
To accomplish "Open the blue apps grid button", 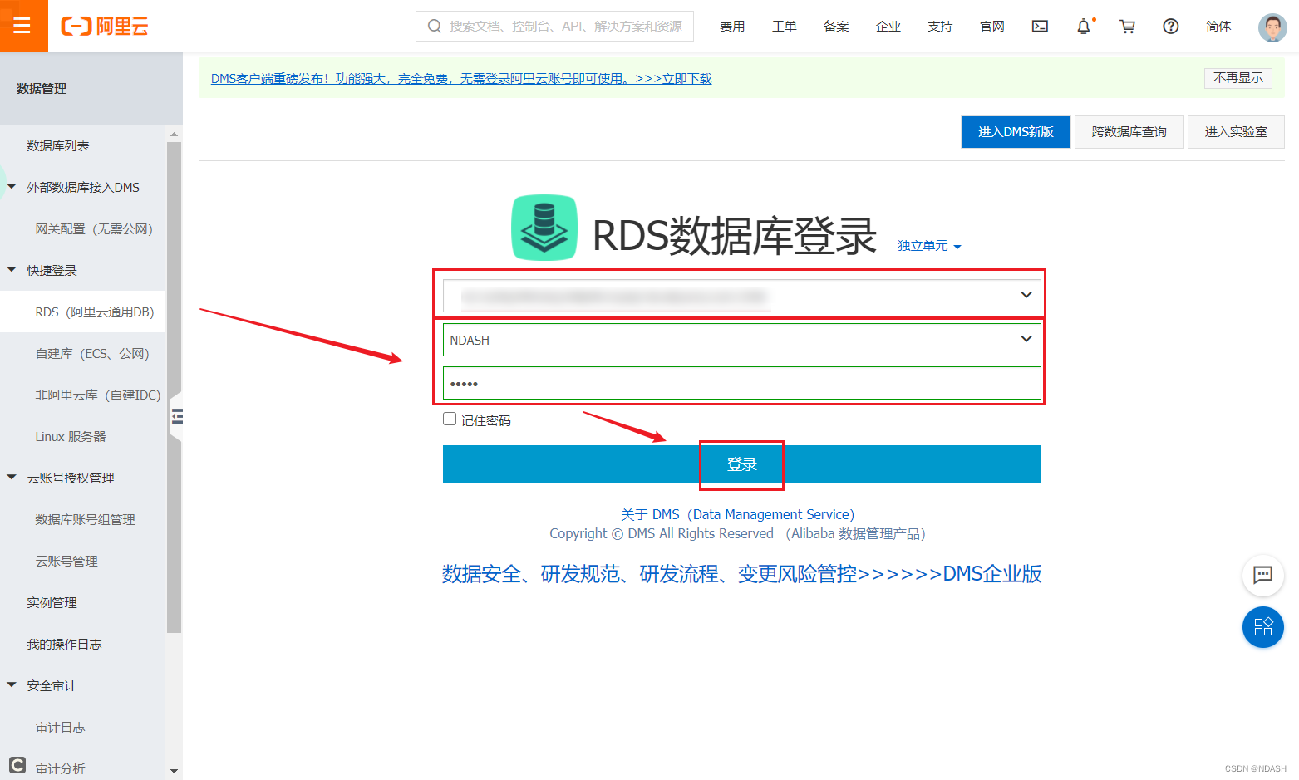I will point(1262,627).
